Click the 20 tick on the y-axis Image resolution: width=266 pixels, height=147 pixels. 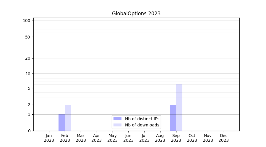(27, 58)
